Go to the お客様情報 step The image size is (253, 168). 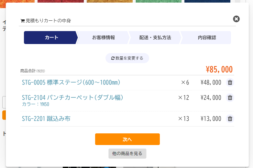[x=104, y=38]
